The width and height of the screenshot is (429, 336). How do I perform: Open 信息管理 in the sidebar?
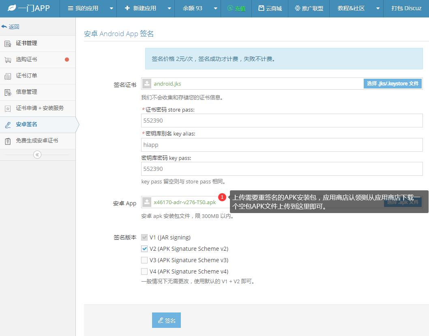tap(38, 92)
